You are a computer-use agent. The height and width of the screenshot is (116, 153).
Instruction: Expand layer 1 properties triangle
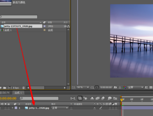pos(13,108)
